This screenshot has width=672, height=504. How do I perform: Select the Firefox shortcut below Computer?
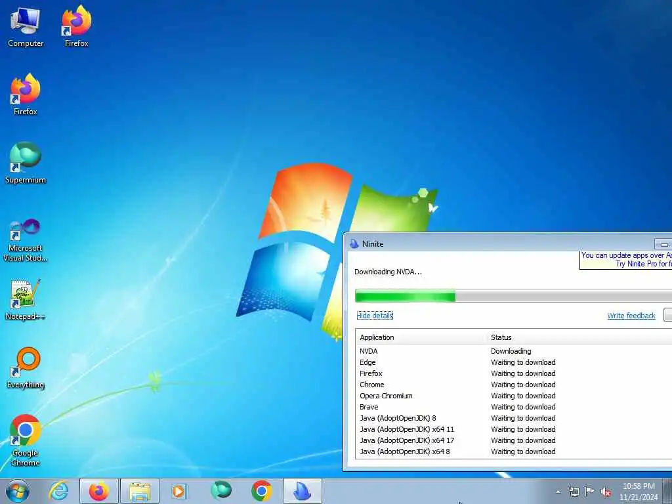point(26,94)
